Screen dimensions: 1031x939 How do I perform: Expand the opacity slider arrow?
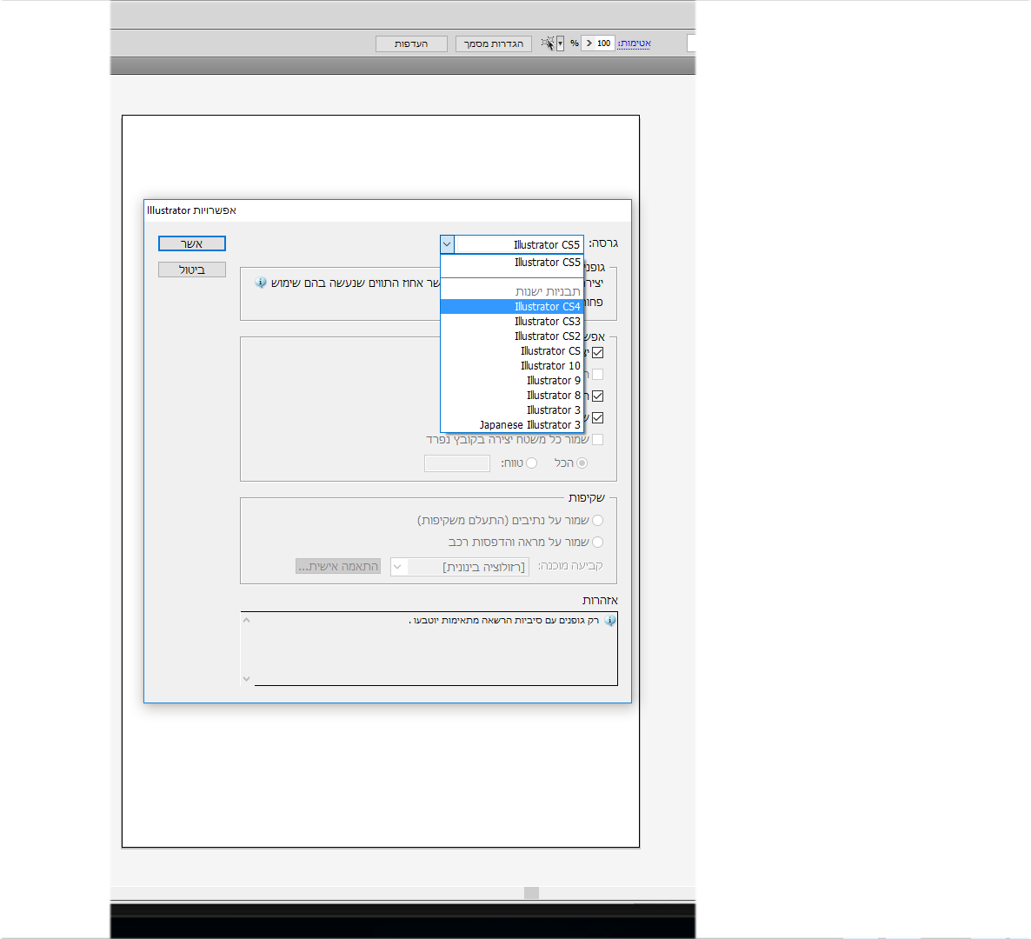tap(589, 43)
